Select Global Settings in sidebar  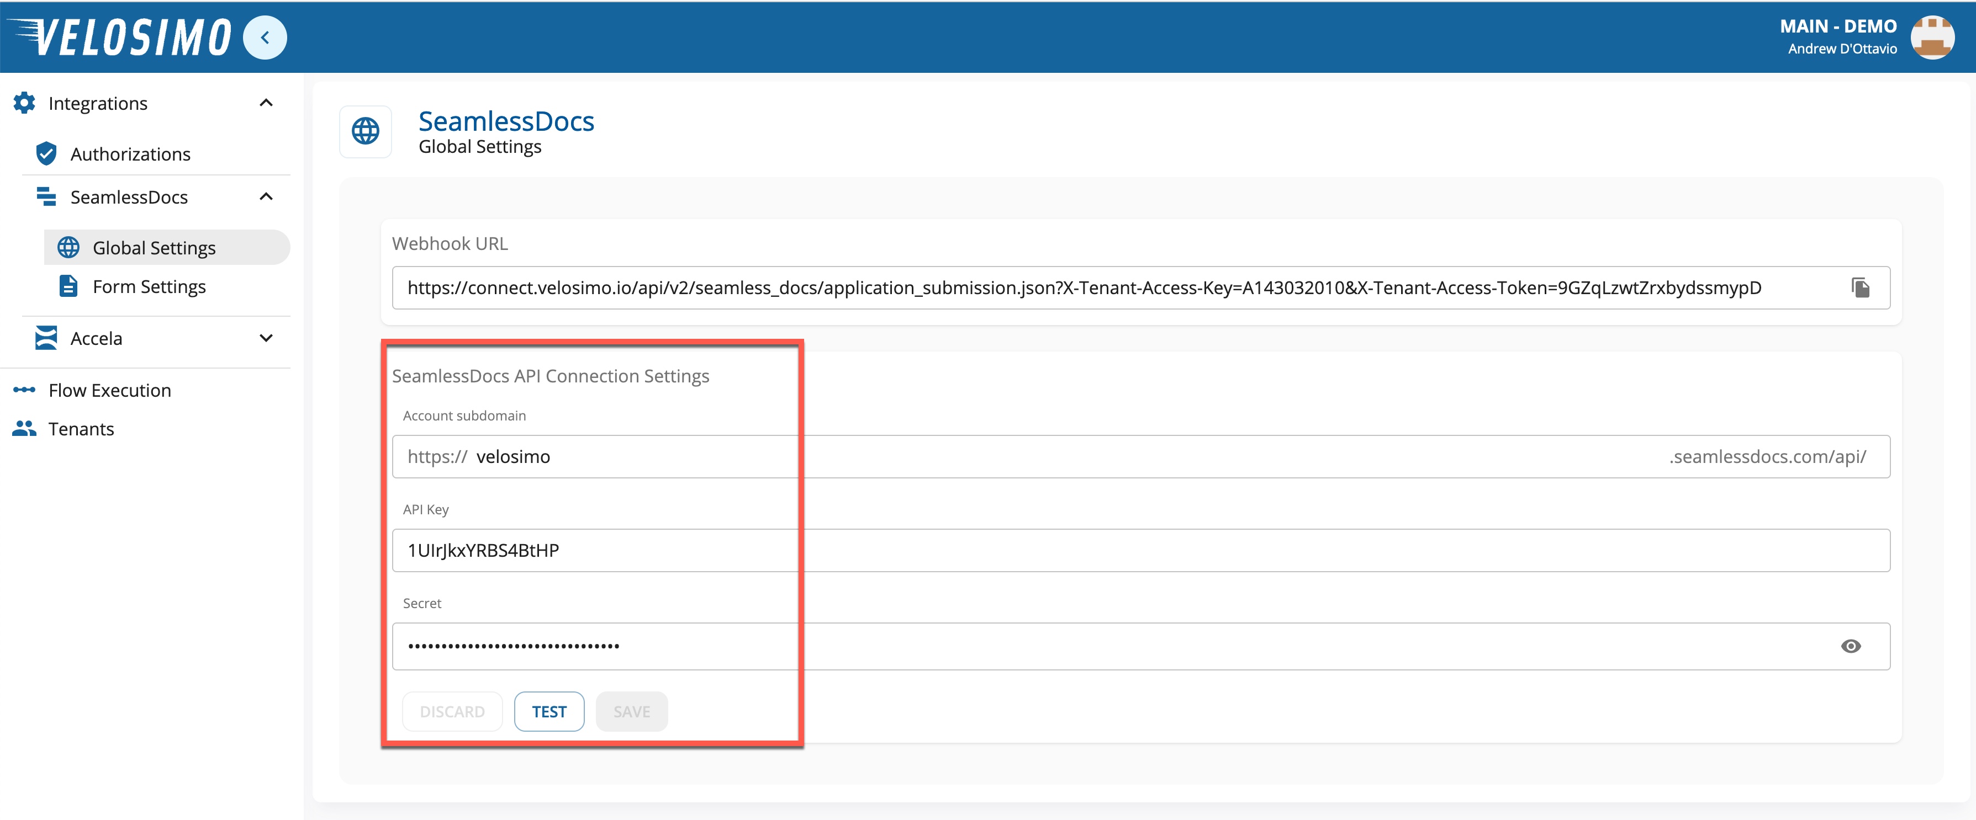[x=154, y=248]
